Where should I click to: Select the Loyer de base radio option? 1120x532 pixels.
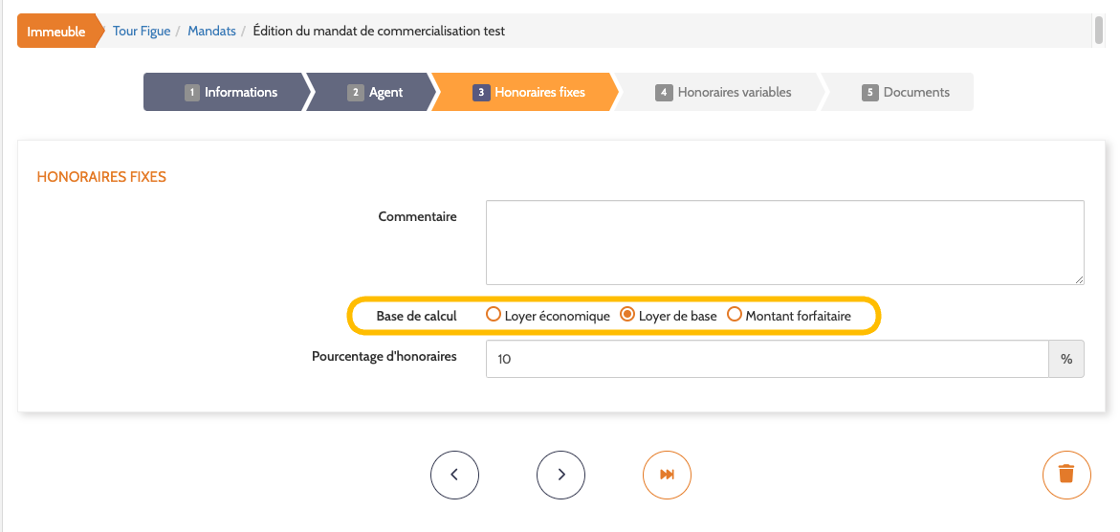coord(628,314)
